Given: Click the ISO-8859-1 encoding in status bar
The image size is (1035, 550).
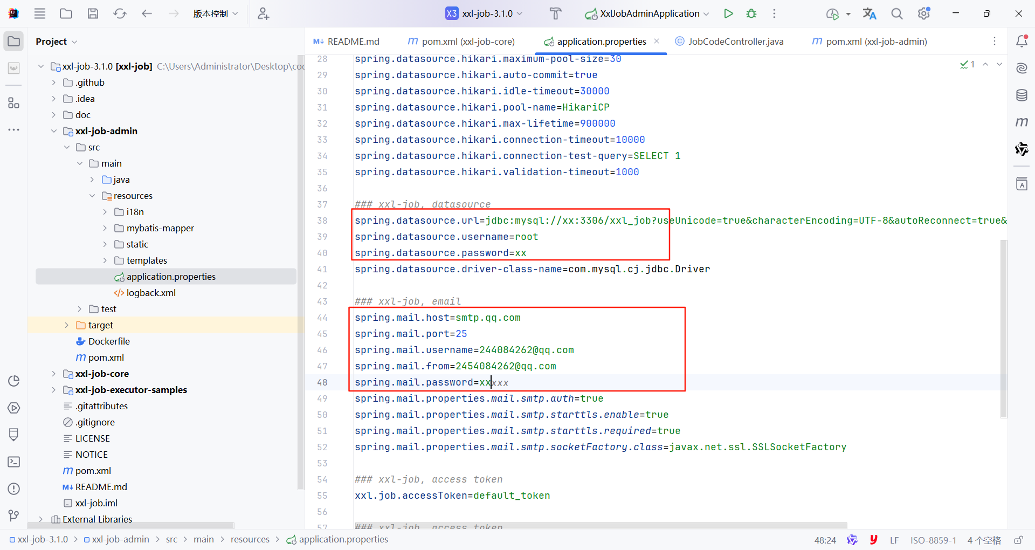Looking at the screenshot, I should (x=933, y=540).
